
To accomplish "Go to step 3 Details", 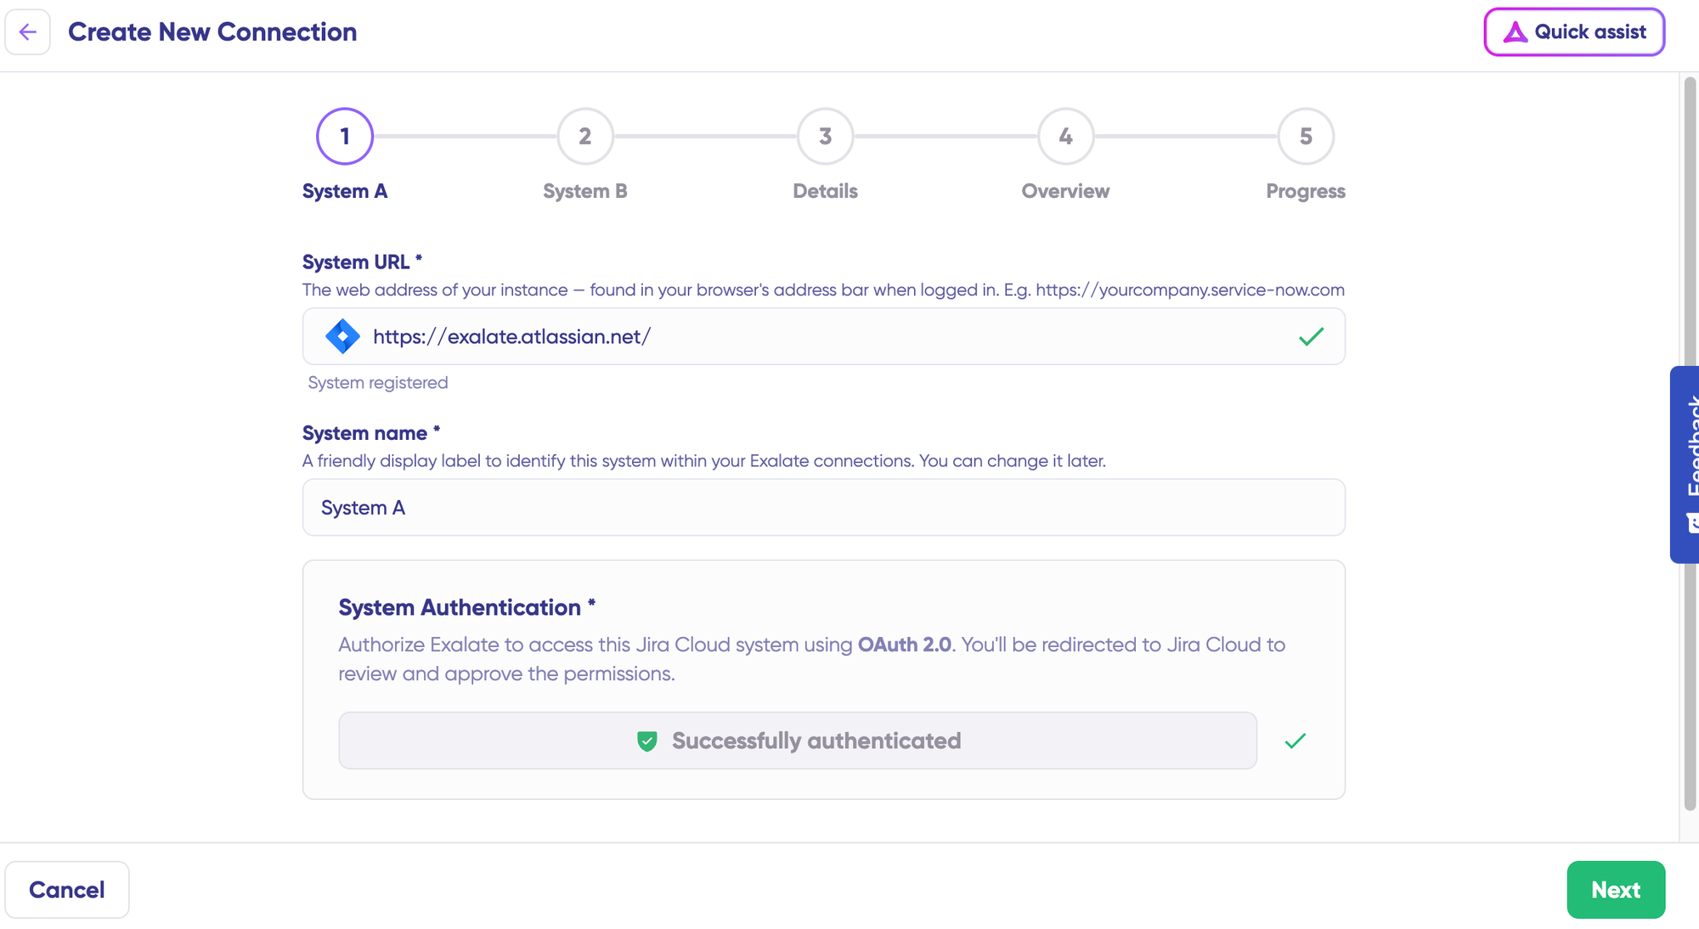I will tap(826, 136).
